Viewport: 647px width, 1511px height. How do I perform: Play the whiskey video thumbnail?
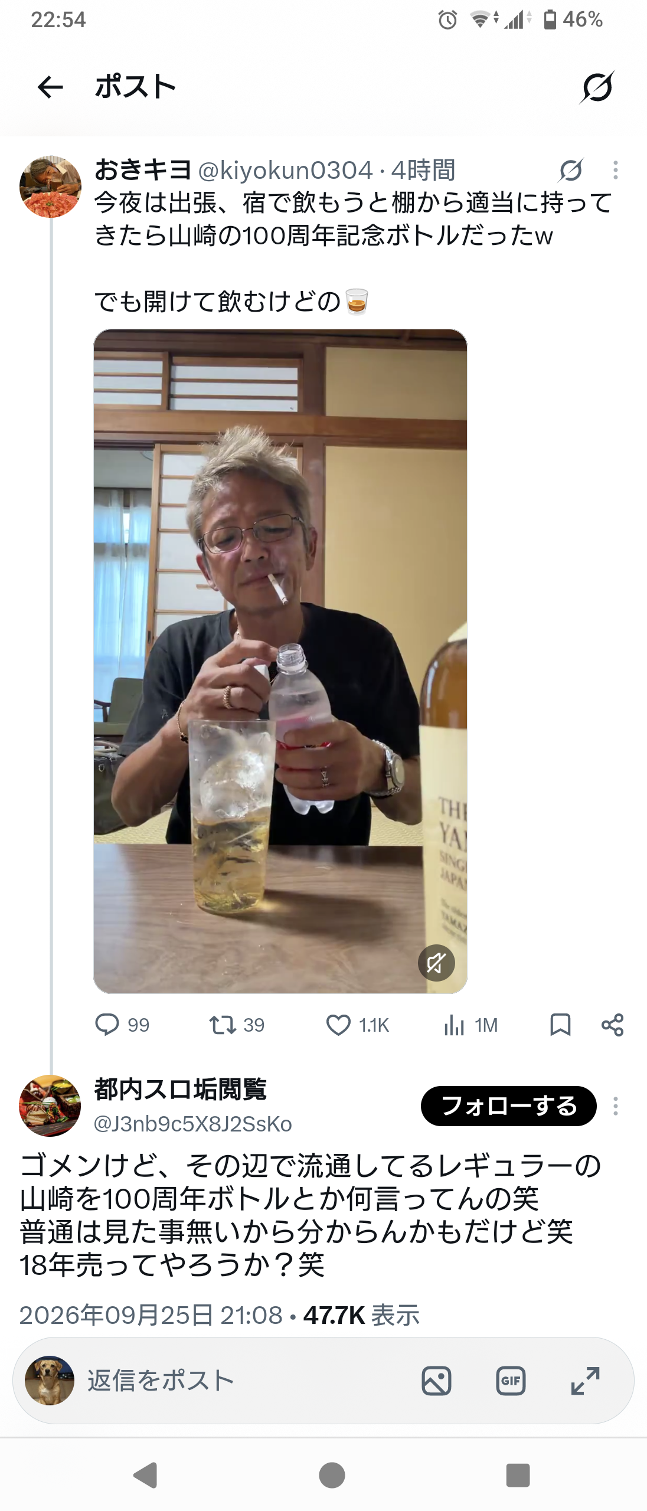[x=280, y=661]
